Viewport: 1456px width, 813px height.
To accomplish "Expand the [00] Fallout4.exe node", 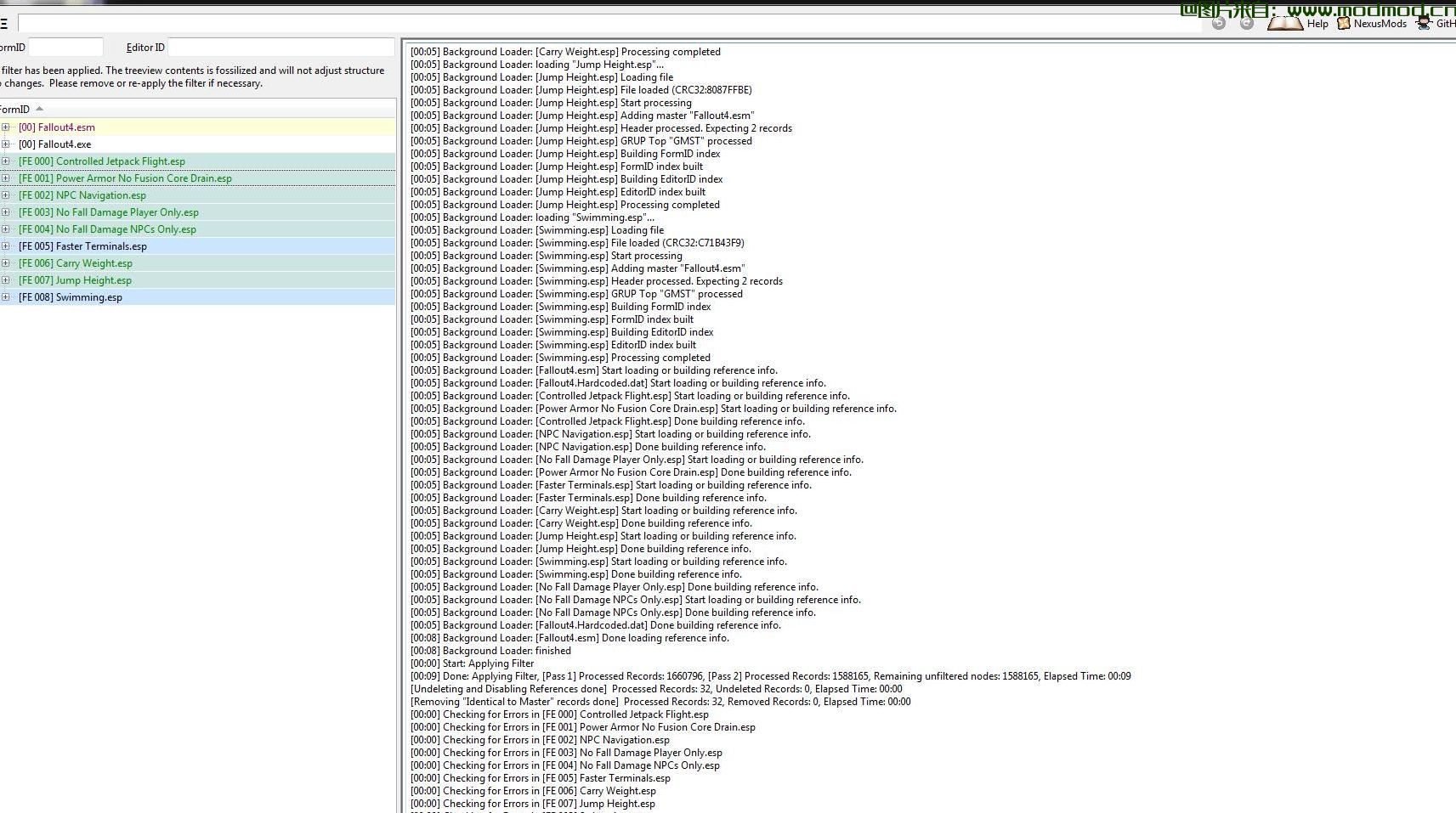I will pyautogui.click(x=5, y=144).
